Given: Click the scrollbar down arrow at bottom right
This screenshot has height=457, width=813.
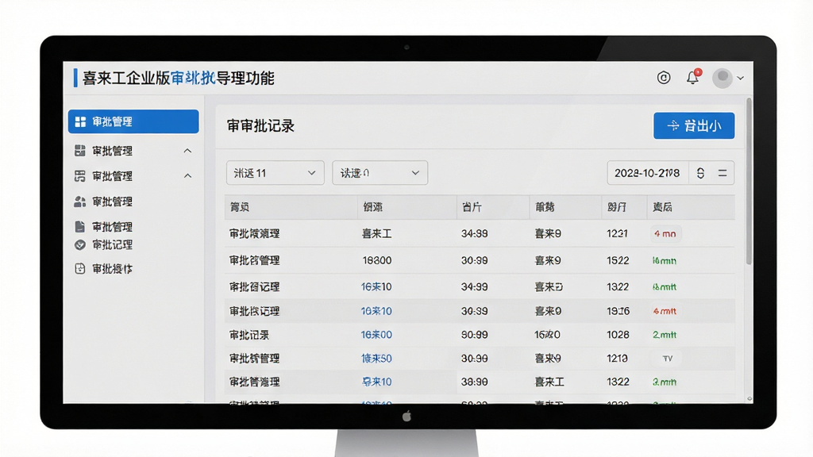Looking at the screenshot, I should tap(749, 398).
